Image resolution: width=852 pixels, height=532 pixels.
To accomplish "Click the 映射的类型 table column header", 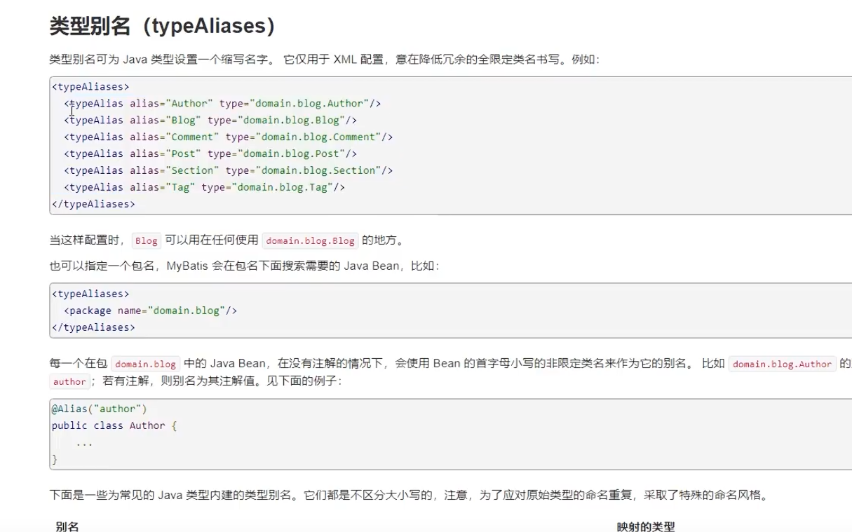I will pos(645,526).
